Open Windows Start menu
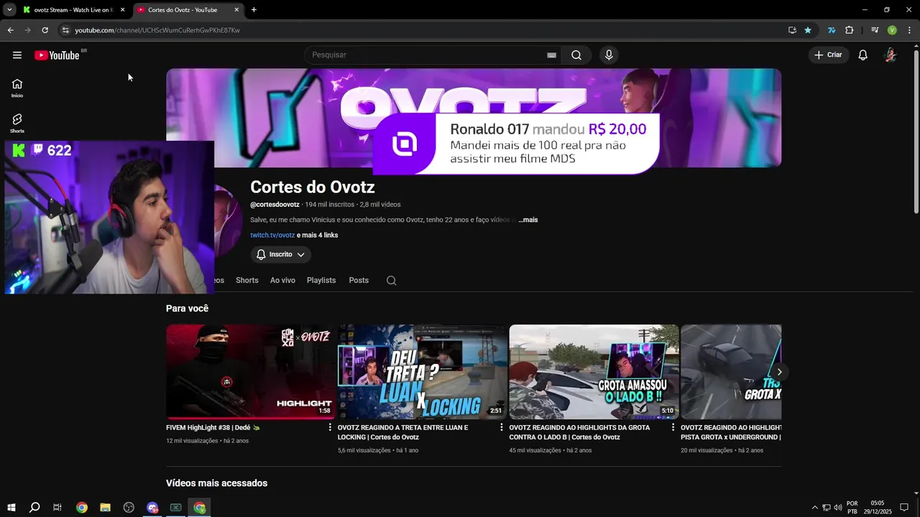 pos(11,508)
